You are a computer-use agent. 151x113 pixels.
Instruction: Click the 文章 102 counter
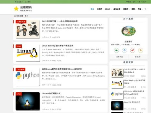click(120, 57)
